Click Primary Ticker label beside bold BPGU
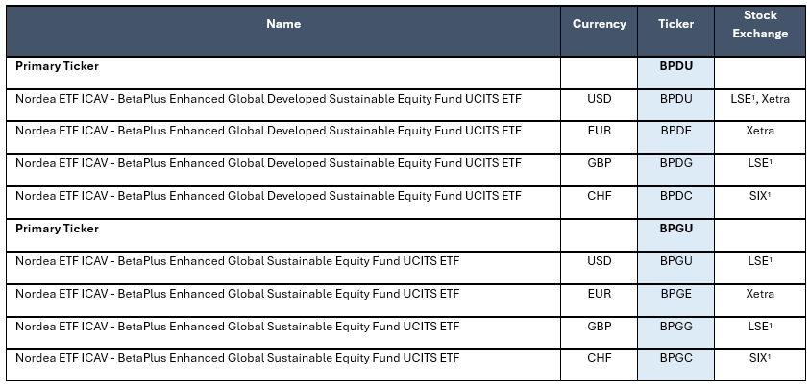This screenshot has width=810, height=389. (57, 229)
